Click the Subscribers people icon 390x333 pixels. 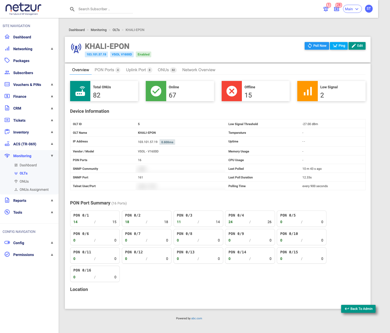7,73
